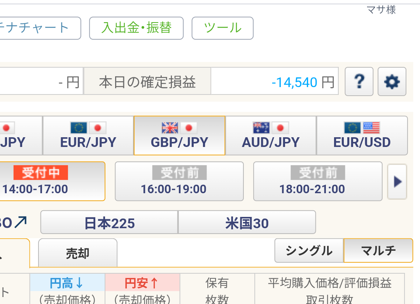Select the EUR/JPY currency pair
Viewport: 420px width, 304px height.
(88, 135)
